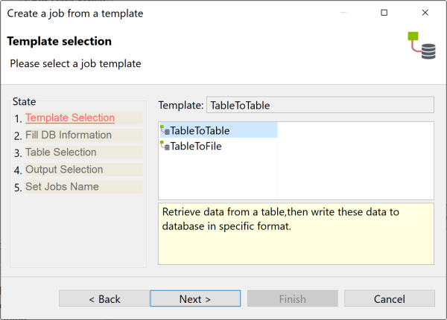The image size is (447, 320).
Task: Minimize the Create a job dialog
Action: 343,13
